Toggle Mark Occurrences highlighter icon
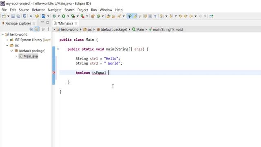 (135, 16)
